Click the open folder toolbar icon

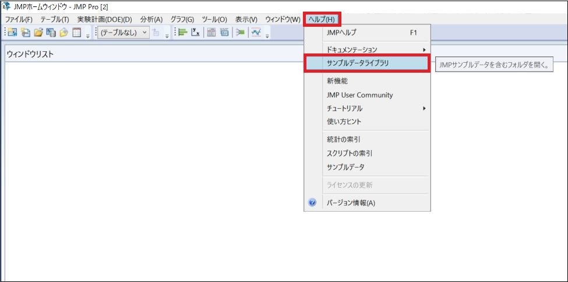point(38,33)
